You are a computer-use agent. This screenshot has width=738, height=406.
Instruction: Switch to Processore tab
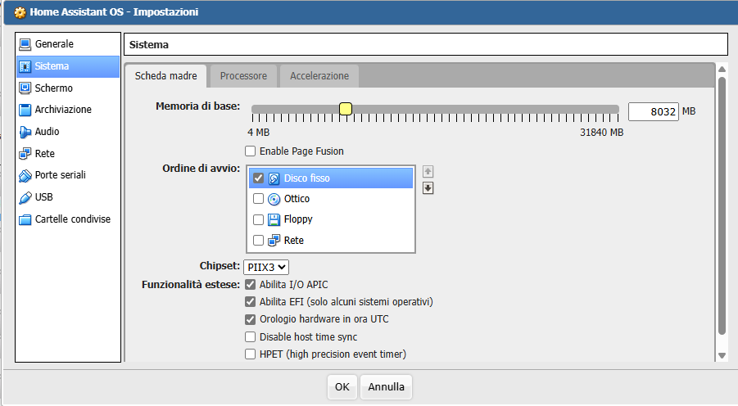click(243, 76)
